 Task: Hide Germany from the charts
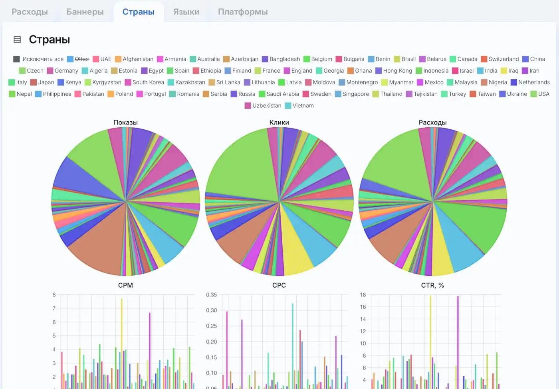(x=63, y=71)
